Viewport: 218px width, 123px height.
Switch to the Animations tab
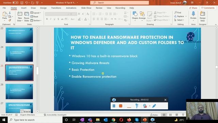pyautogui.click(x=71, y=8)
